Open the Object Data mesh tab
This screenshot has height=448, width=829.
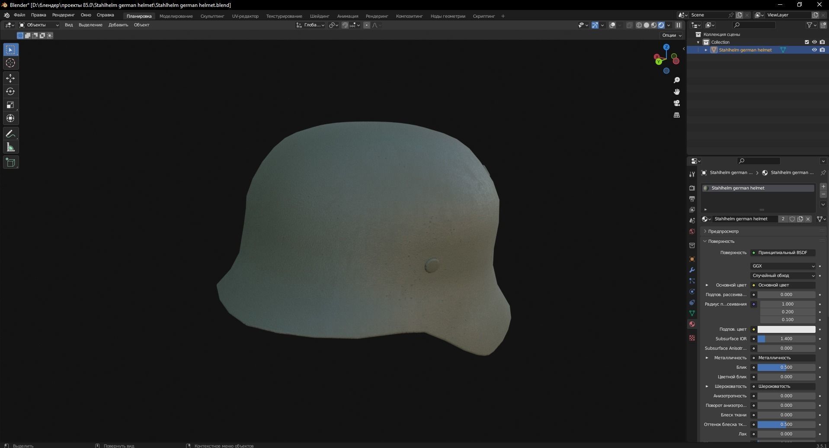coord(692,313)
